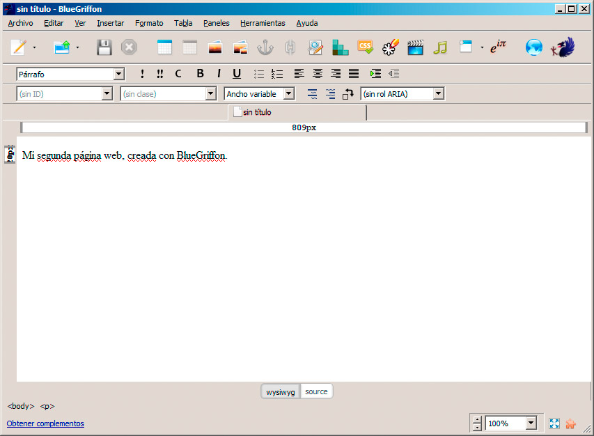
Task: Insert a single image icon
Action: tap(214, 48)
